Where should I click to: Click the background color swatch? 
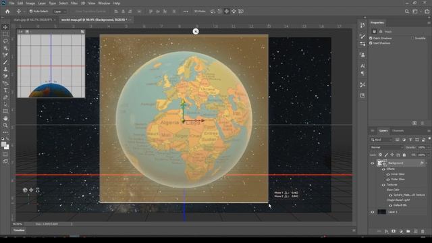[x=7, y=147]
